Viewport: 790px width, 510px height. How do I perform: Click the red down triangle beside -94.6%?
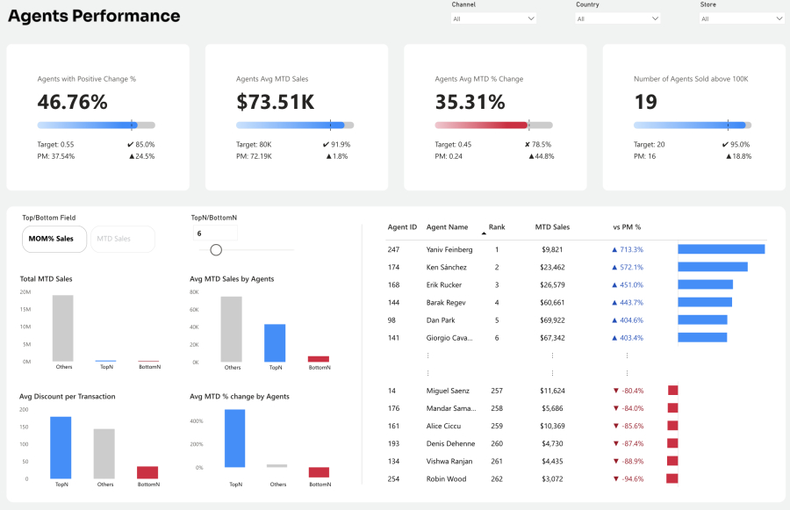coord(615,479)
